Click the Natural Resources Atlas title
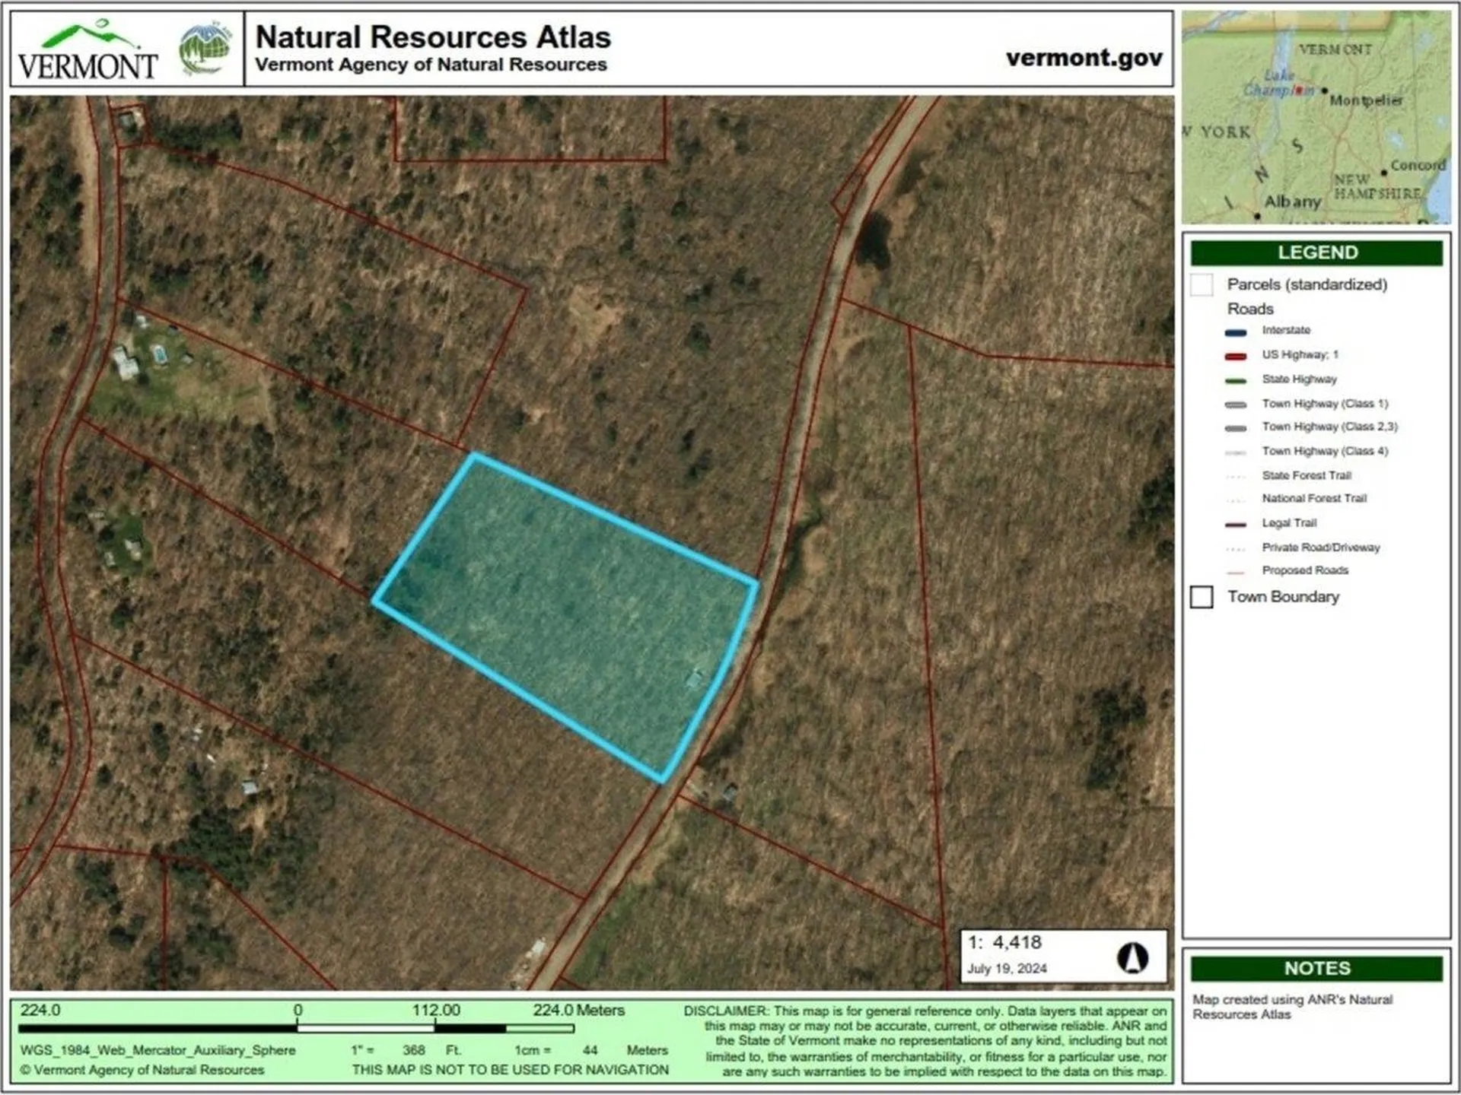 [x=432, y=37]
